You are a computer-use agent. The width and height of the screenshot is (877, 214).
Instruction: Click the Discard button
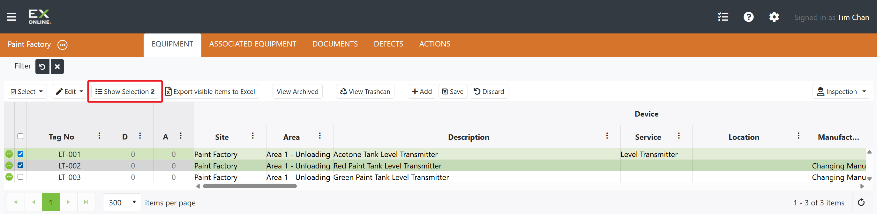(489, 91)
